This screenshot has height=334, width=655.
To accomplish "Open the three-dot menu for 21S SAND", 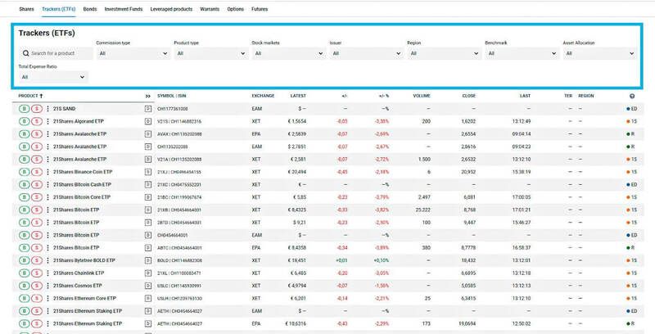I will [47, 109].
